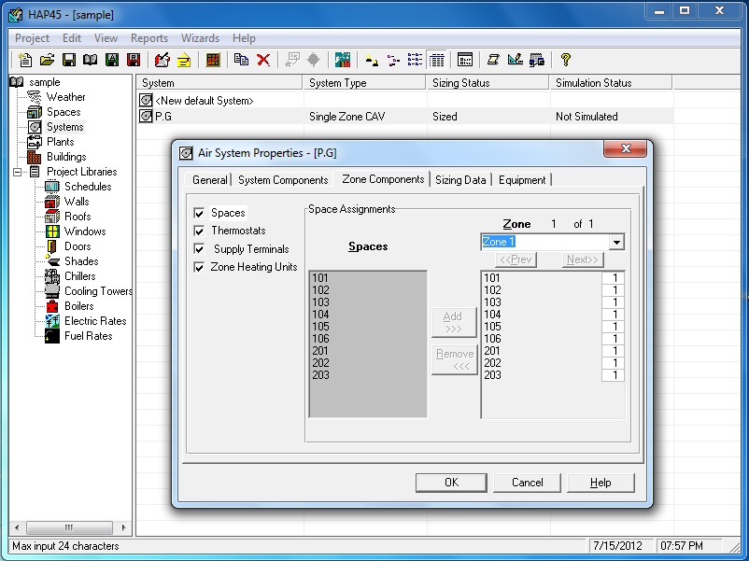
Task: Click the New project toolbar icon
Action: 25,61
